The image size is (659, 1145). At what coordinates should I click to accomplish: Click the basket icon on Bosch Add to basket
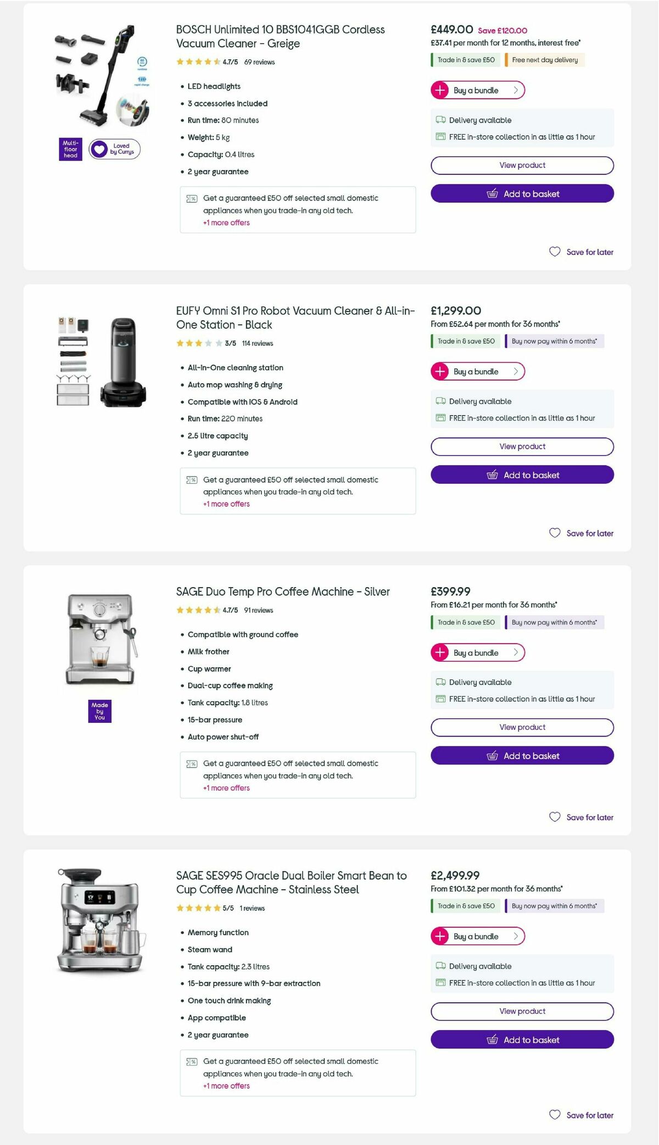click(493, 193)
